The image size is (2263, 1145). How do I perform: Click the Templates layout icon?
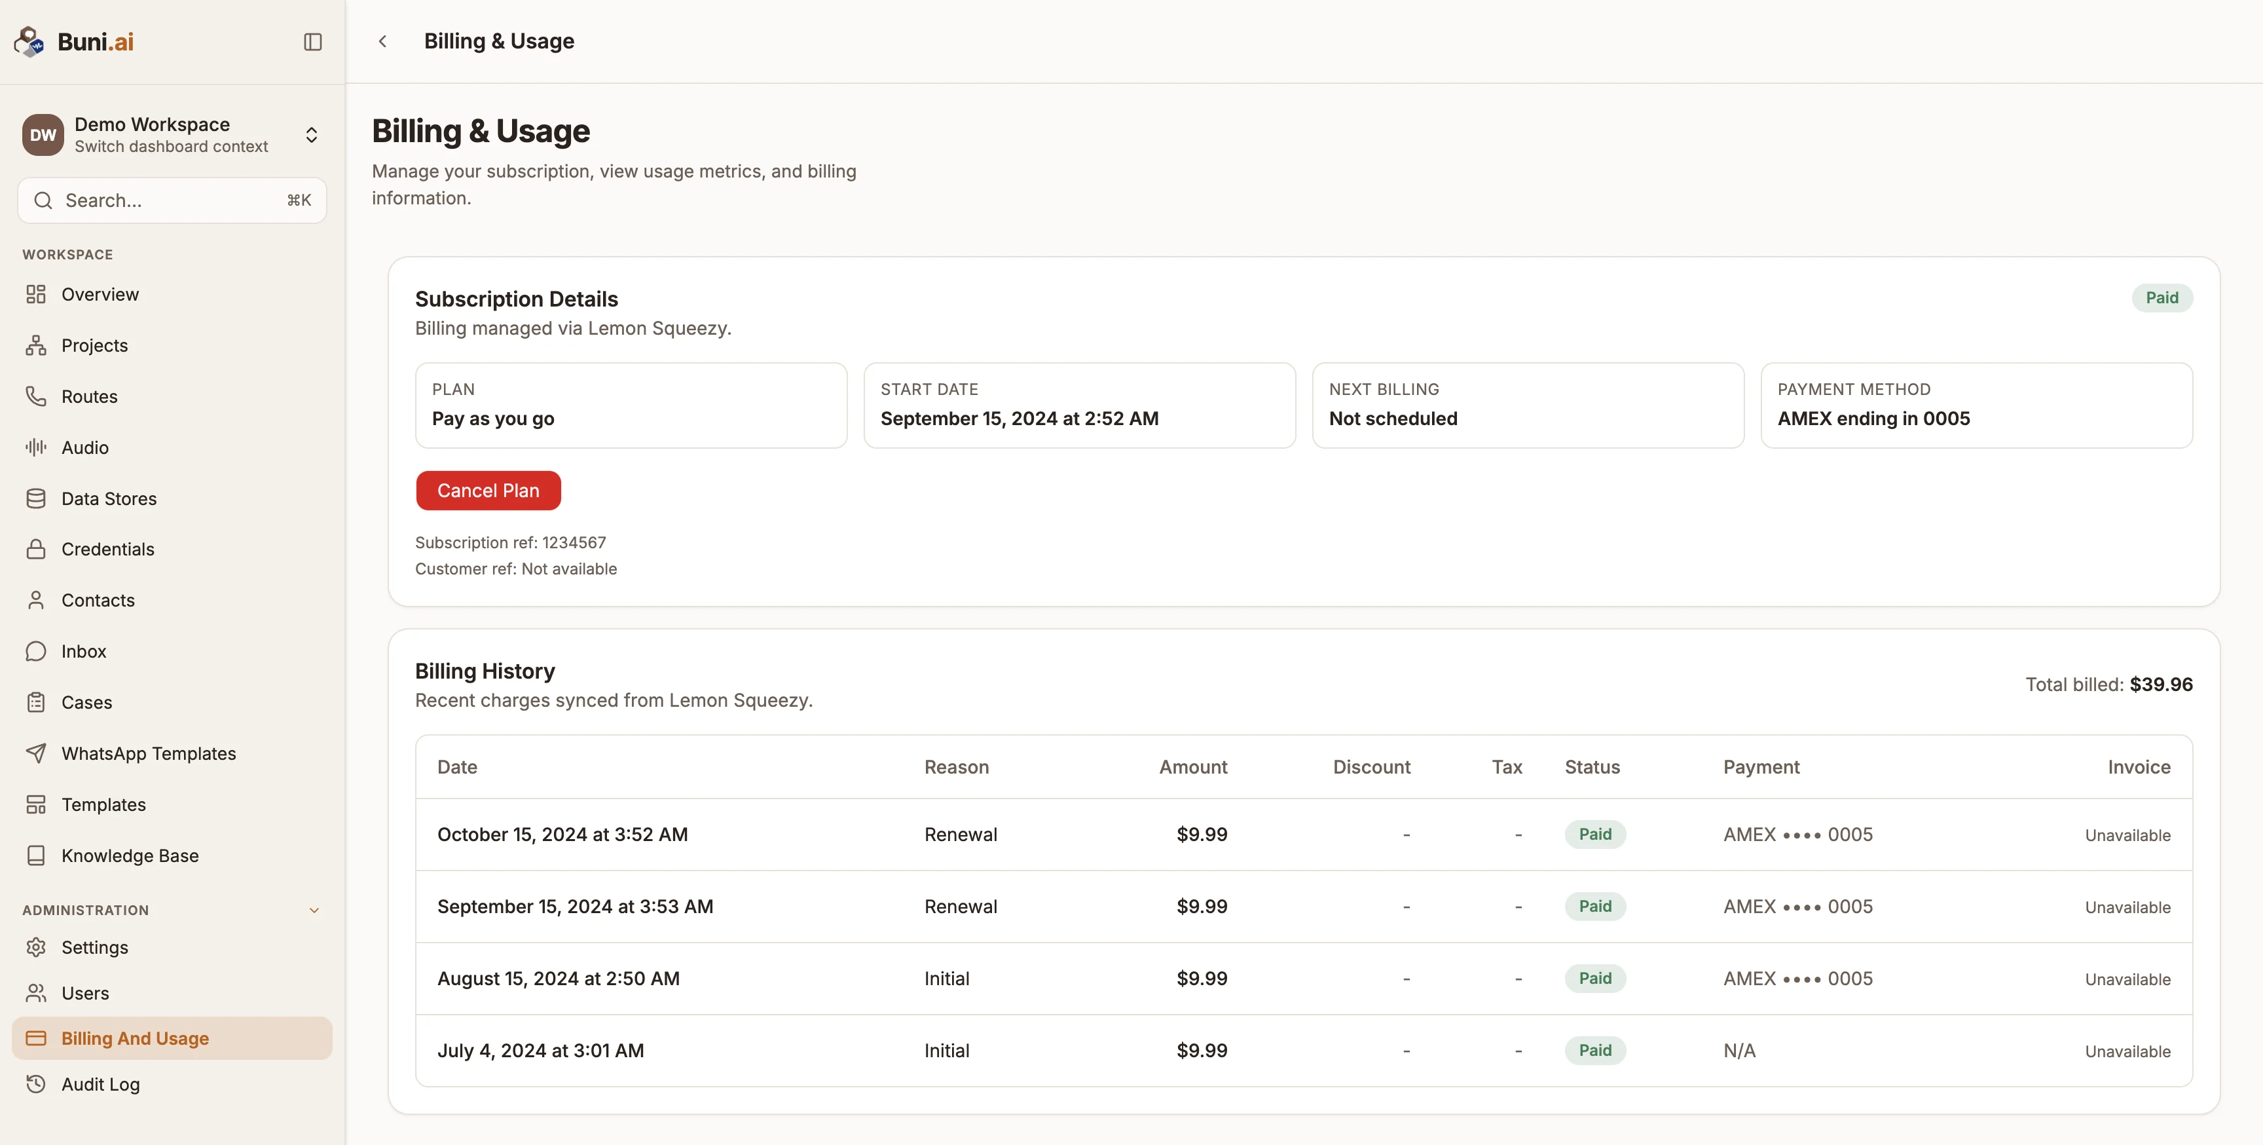tap(36, 804)
